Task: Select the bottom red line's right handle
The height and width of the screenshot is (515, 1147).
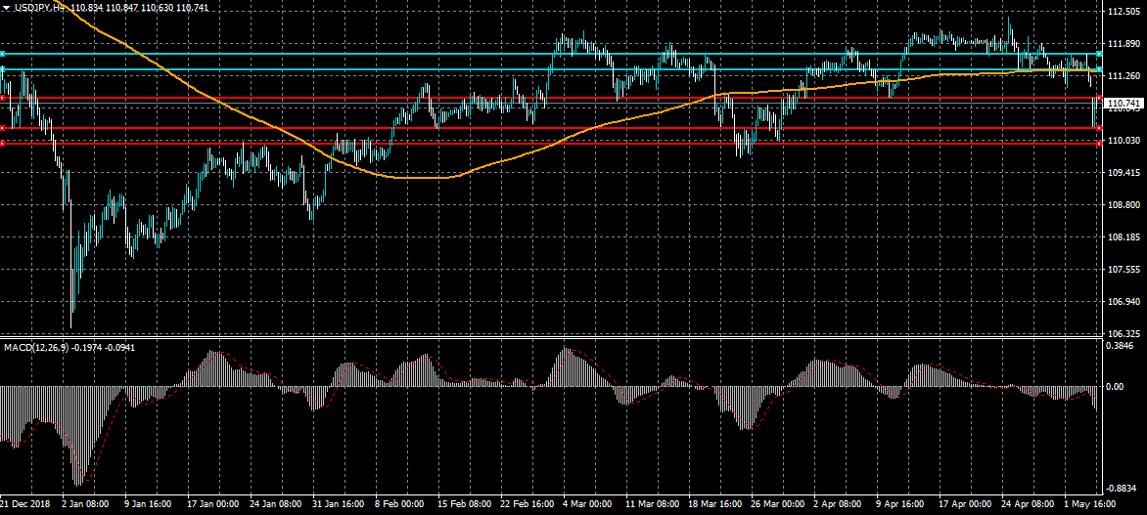Action: tap(1099, 144)
